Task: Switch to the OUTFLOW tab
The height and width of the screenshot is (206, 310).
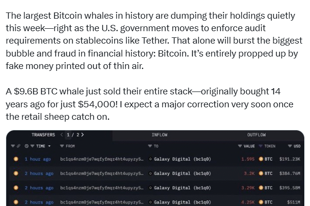Action: pyautogui.click(x=256, y=135)
